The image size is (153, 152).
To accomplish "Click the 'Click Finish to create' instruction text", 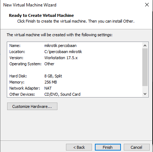I will pyautogui.click(x=76, y=21).
